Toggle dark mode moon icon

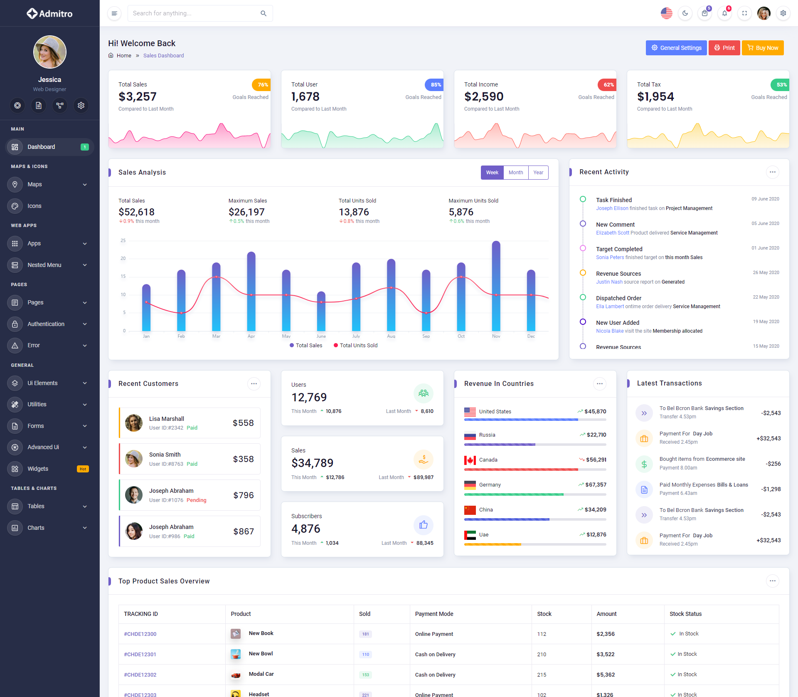tap(685, 13)
